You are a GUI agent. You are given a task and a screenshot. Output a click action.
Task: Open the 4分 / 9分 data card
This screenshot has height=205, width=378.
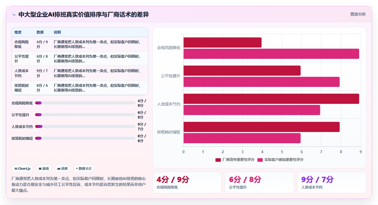point(187,182)
